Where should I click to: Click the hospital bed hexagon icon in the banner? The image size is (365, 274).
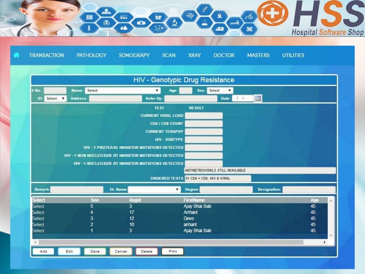[235, 23]
